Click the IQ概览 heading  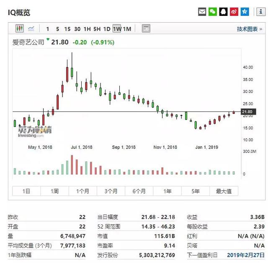[x=19, y=13]
